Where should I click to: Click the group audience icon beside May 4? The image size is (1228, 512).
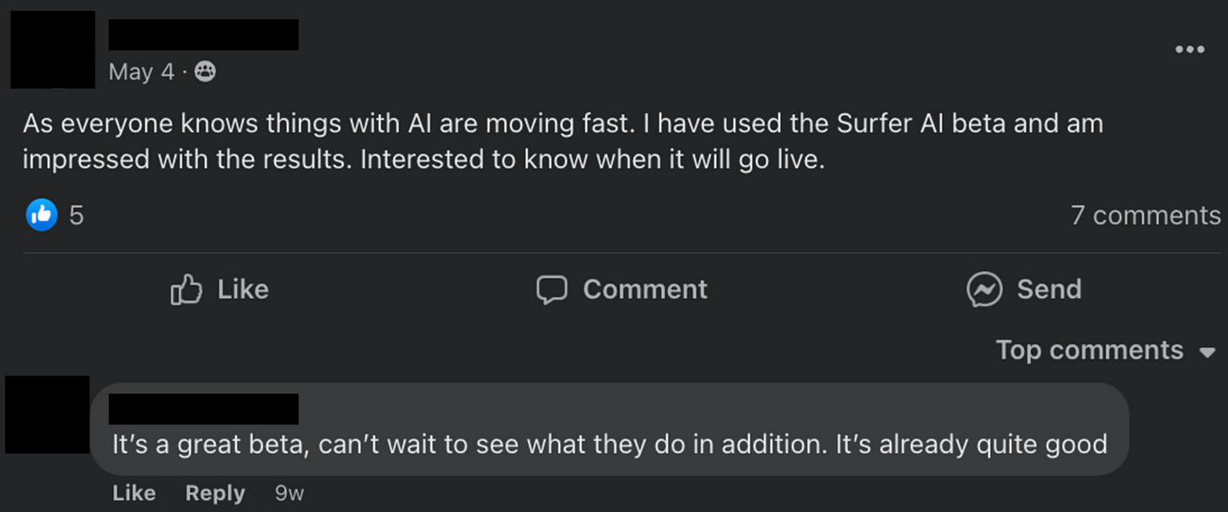tap(205, 73)
